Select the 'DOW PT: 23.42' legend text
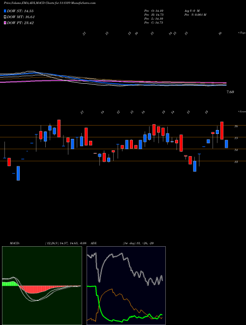Viewport: 246px width, 325px height. (x=20, y=23)
